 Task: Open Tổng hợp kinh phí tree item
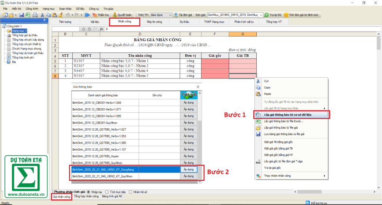coord(23,58)
